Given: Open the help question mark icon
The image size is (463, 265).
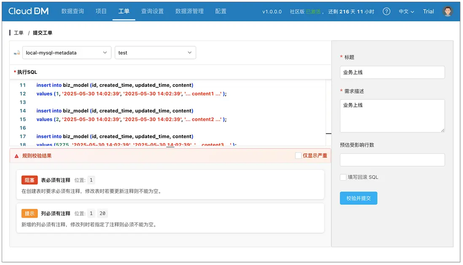Looking at the screenshot, I should 386,11.
